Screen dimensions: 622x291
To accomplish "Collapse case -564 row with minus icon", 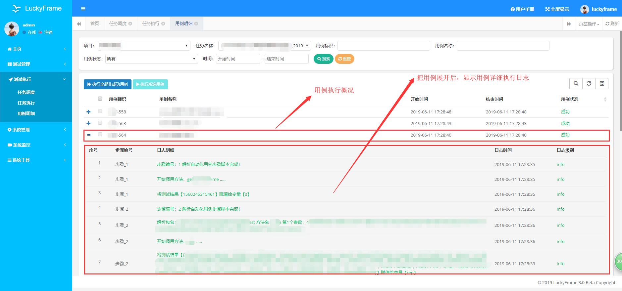I will [x=89, y=135].
